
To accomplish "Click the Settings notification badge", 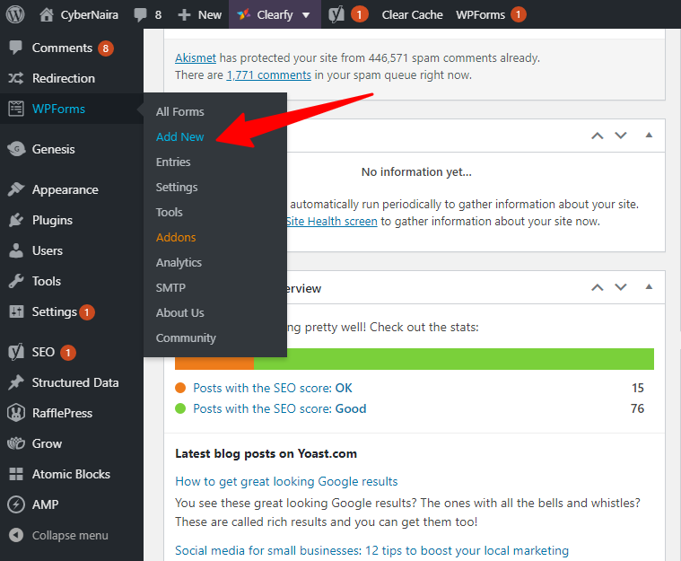I will point(87,312).
